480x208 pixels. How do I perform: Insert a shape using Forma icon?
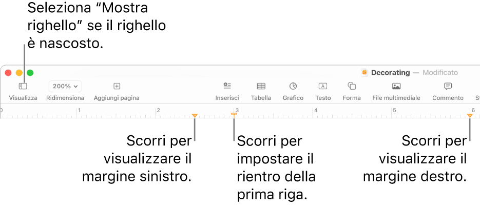[x=352, y=86]
